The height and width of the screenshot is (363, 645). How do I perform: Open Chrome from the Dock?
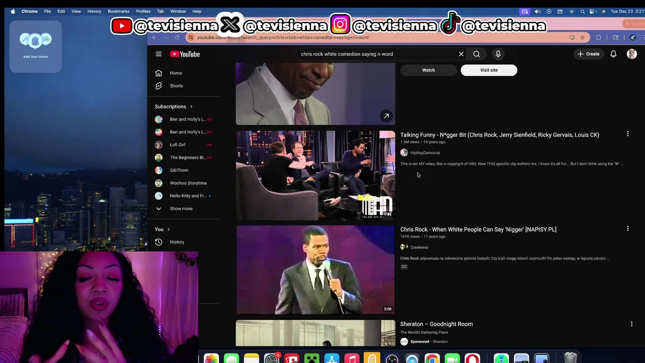(432, 359)
